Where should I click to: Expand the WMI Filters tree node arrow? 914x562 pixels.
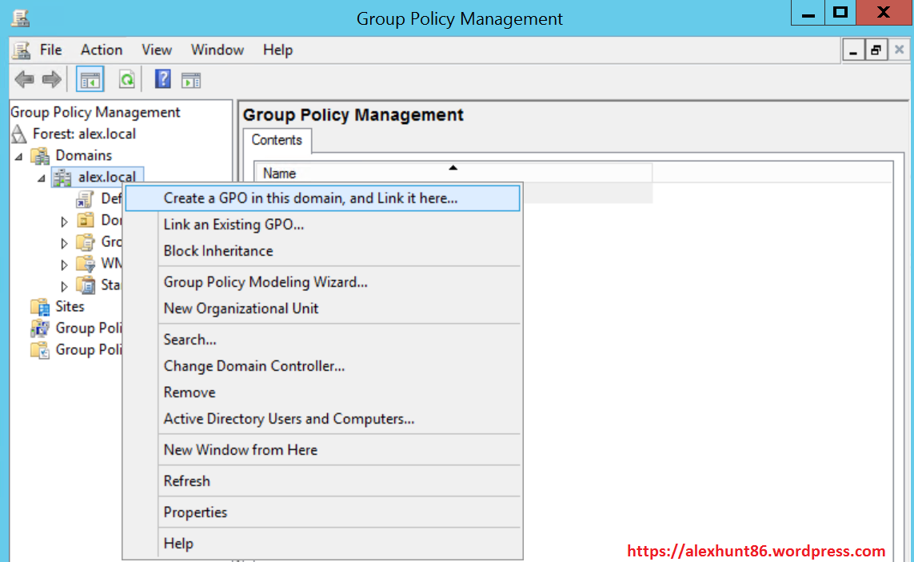[x=65, y=264]
